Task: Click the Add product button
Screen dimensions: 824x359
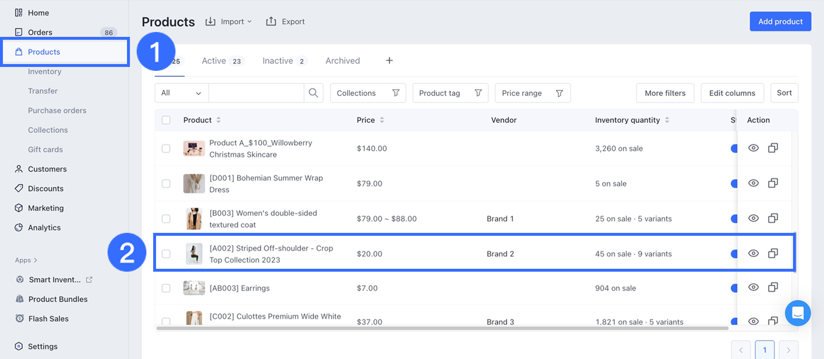Action: [780, 22]
